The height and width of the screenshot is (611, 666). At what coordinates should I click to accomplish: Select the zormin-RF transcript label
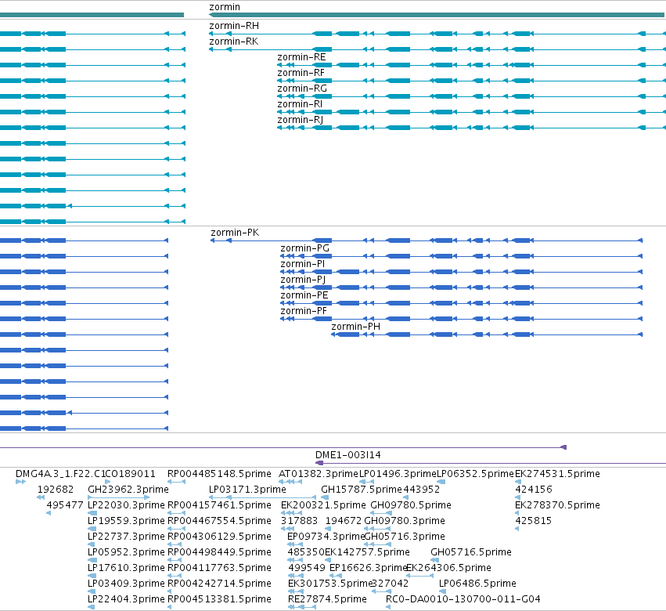tap(301, 73)
